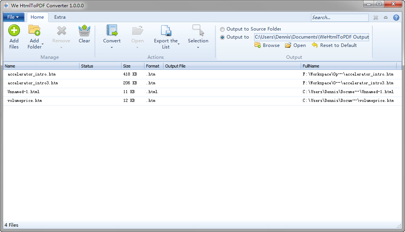Click the grayed Open folder icon in Actions
The width and height of the screenshot is (405, 232).
[138, 31]
